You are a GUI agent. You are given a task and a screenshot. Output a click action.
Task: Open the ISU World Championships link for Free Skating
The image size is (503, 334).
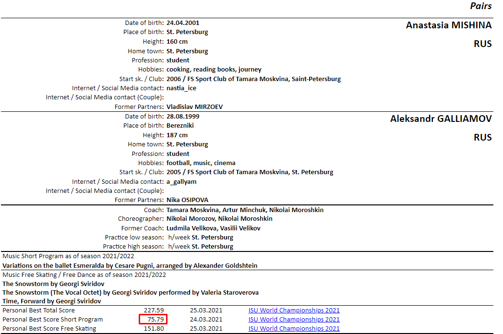point(294,329)
